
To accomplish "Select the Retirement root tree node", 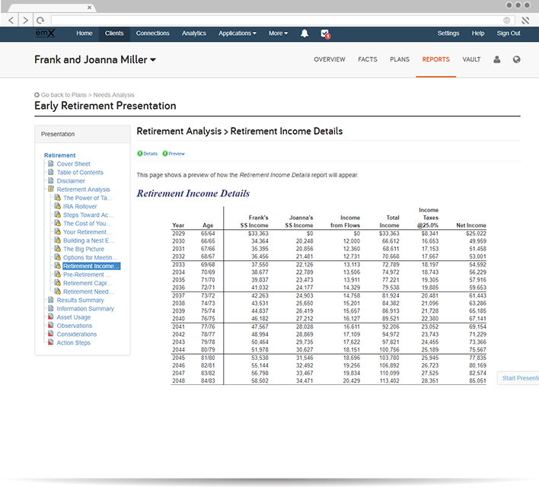I will point(60,155).
